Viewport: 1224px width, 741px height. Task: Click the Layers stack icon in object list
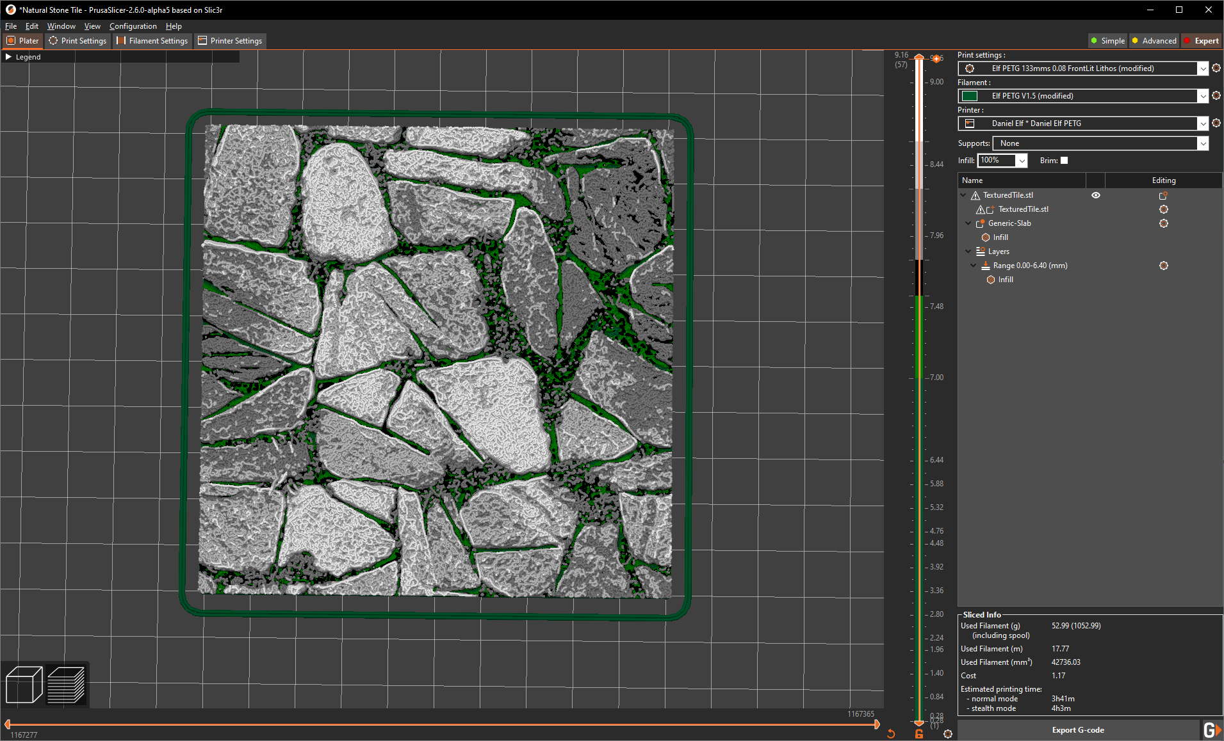(x=981, y=251)
